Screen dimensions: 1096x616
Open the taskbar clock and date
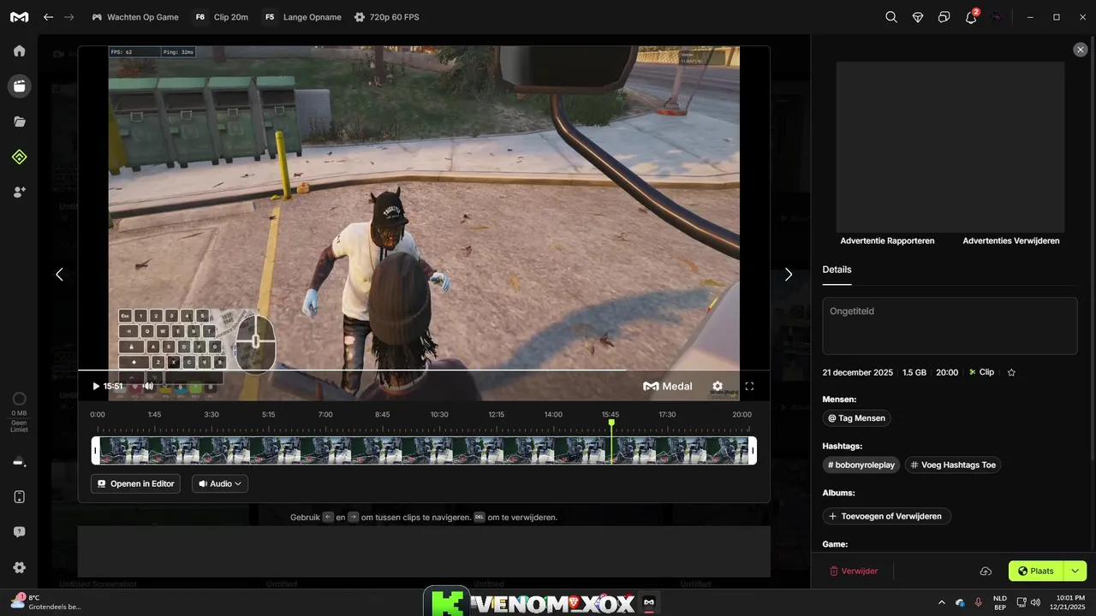point(1068,602)
